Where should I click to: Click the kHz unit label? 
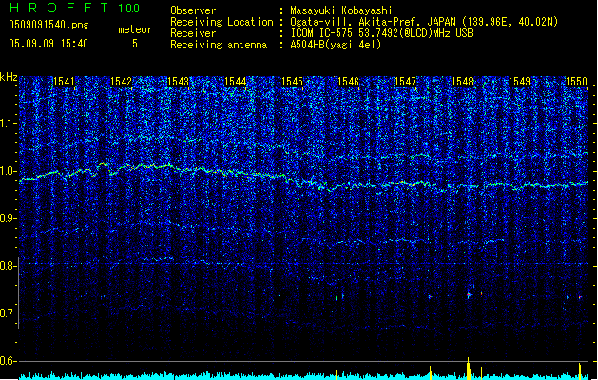pyautogui.click(x=9, y=76)
